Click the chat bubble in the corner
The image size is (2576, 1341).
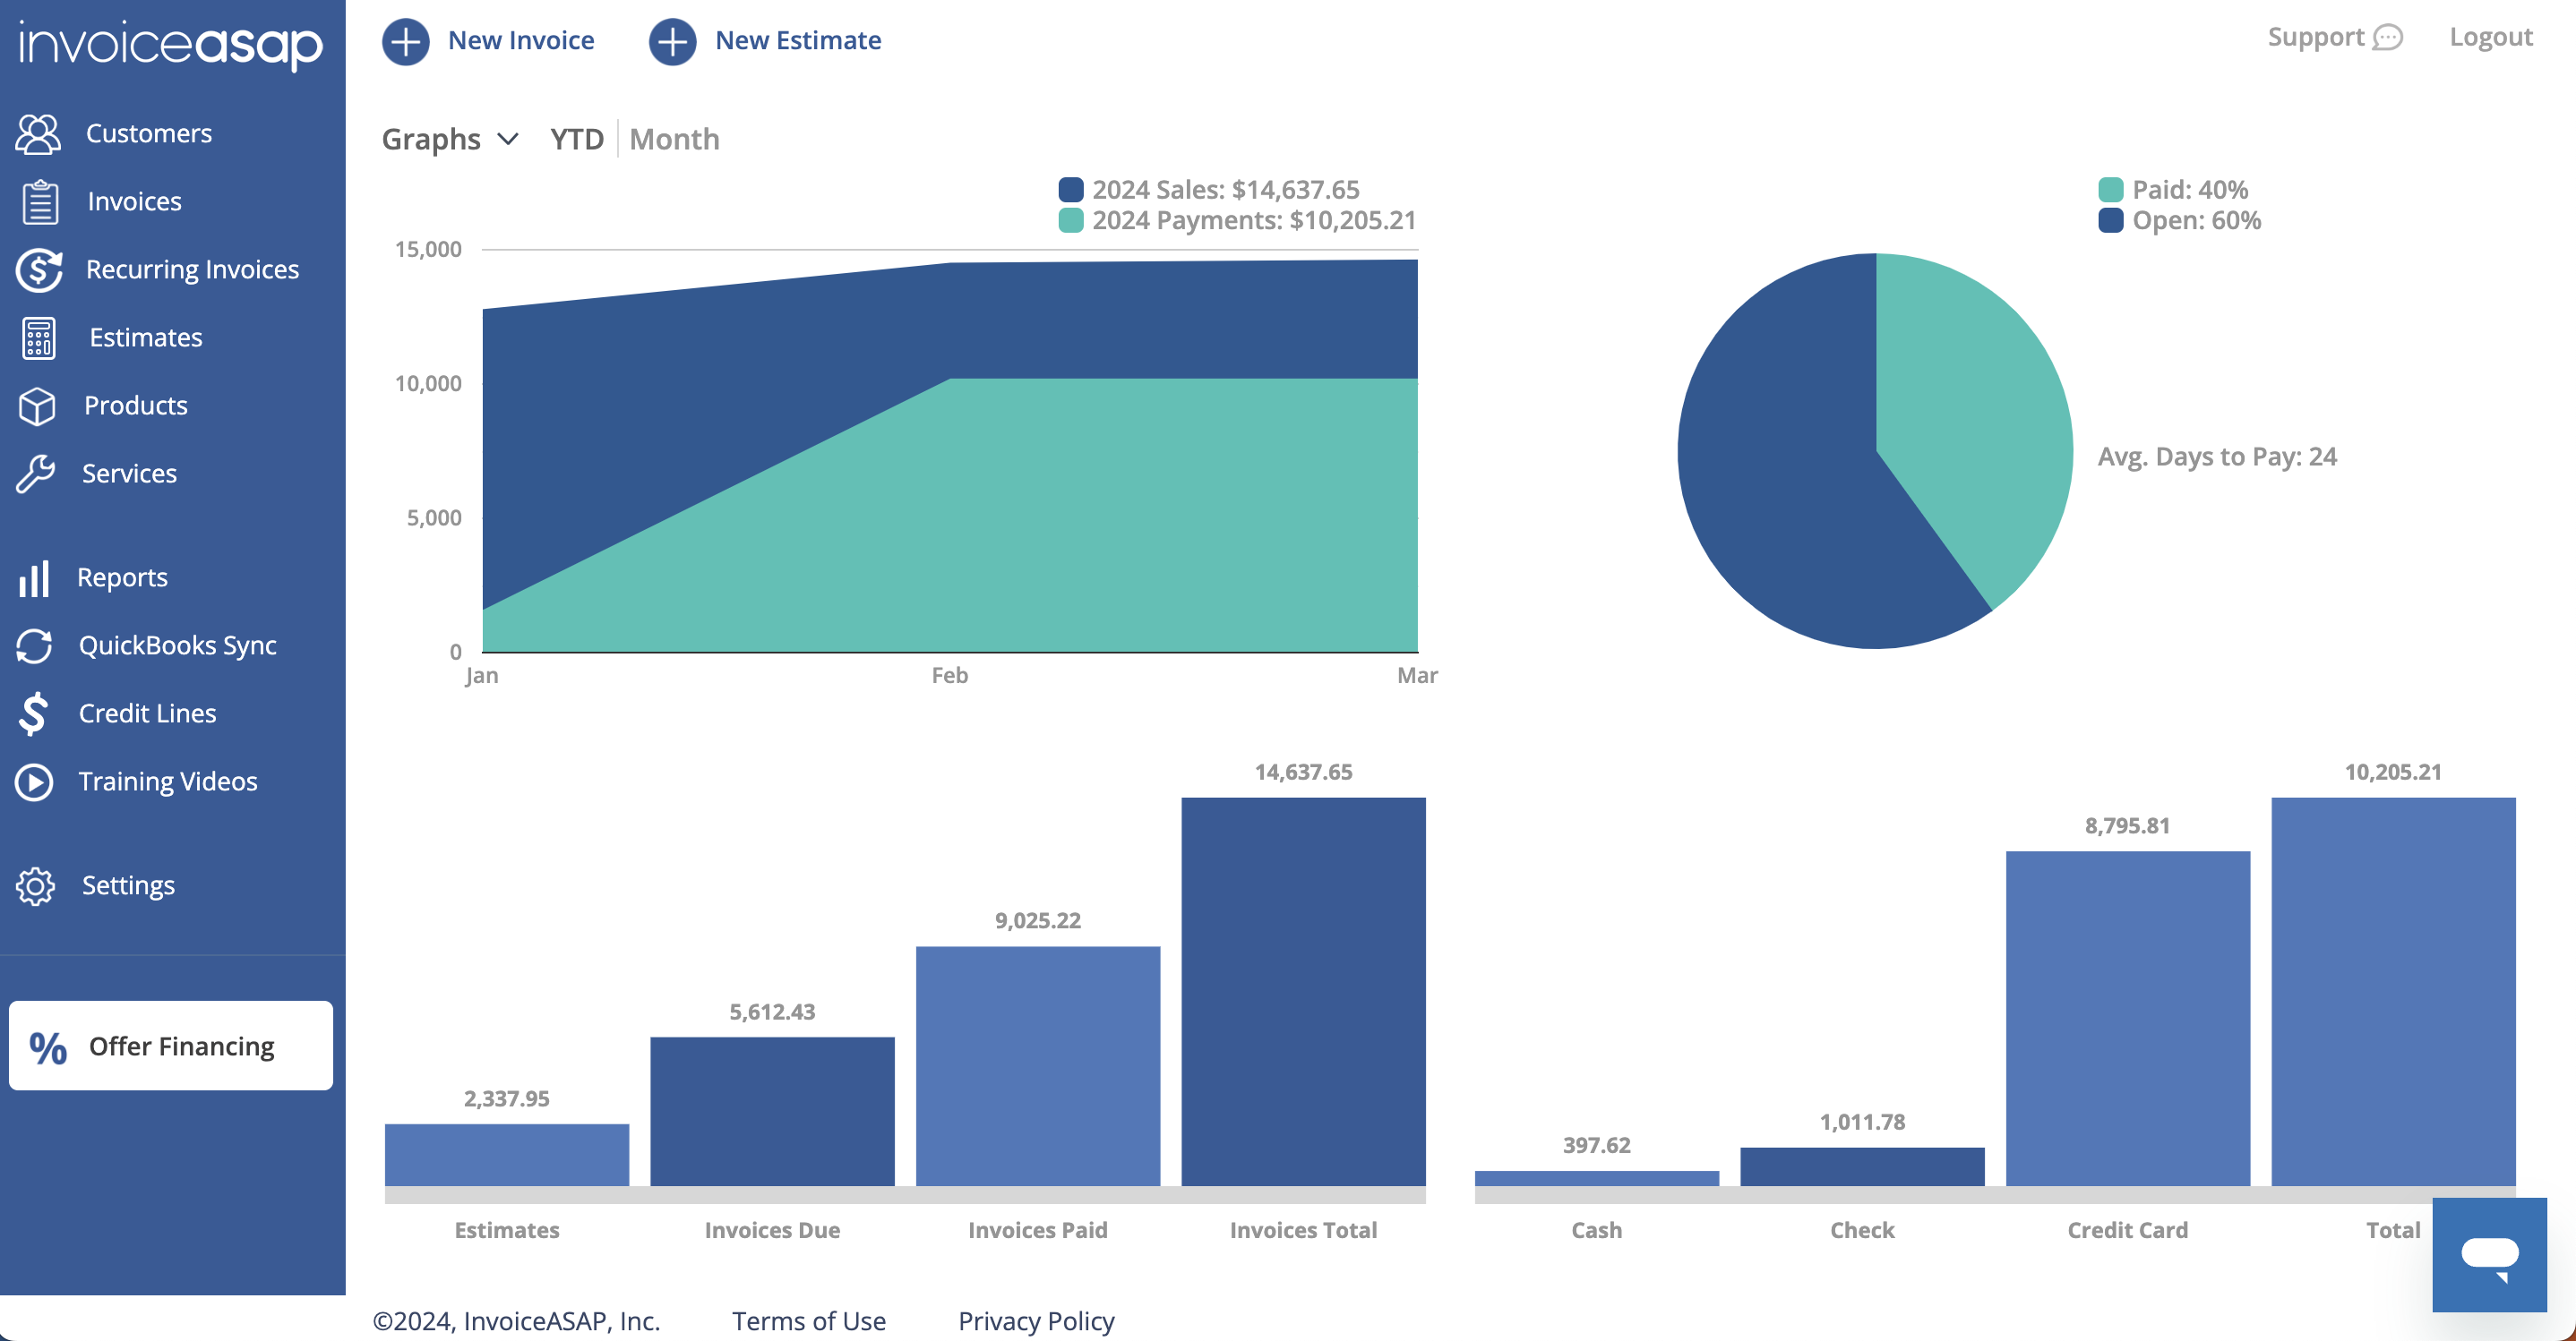pos(2490,1256)
